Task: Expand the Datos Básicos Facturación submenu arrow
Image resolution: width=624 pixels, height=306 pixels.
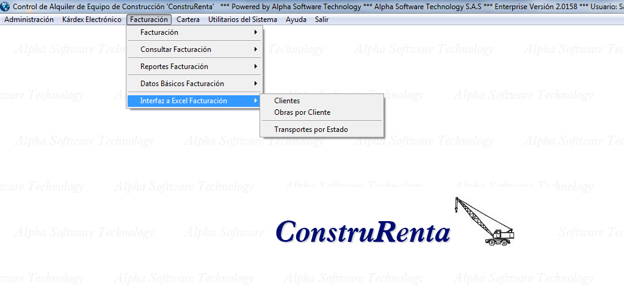Action: 256,84
